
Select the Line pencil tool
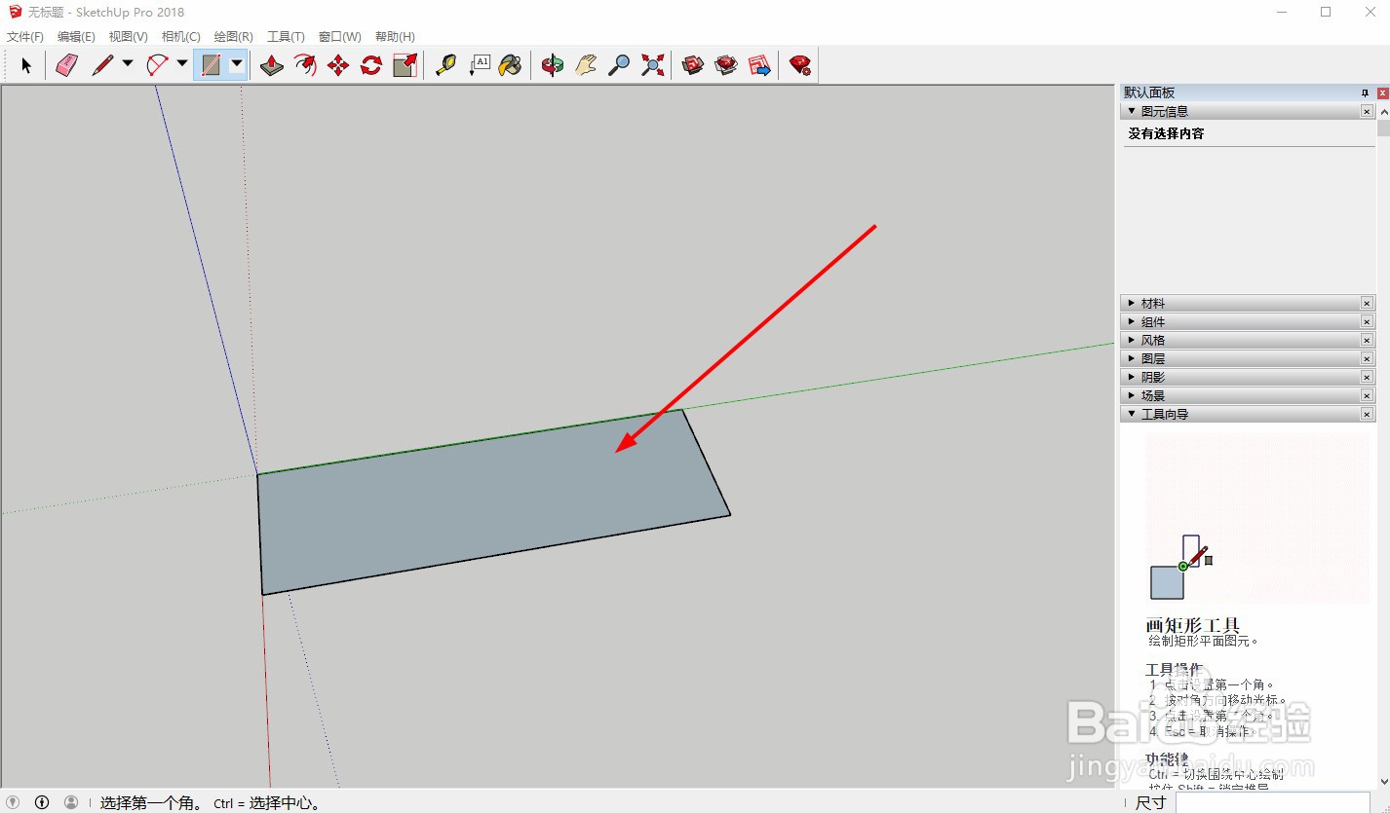102,65
